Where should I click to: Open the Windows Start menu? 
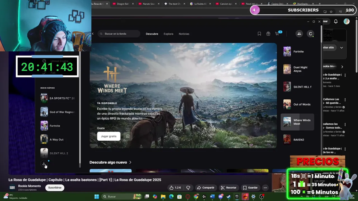pyautogui.click(x=96, y=197)
